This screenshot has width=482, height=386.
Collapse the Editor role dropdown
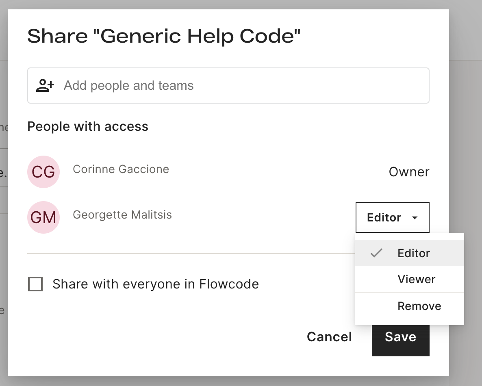tap(393, 217)
